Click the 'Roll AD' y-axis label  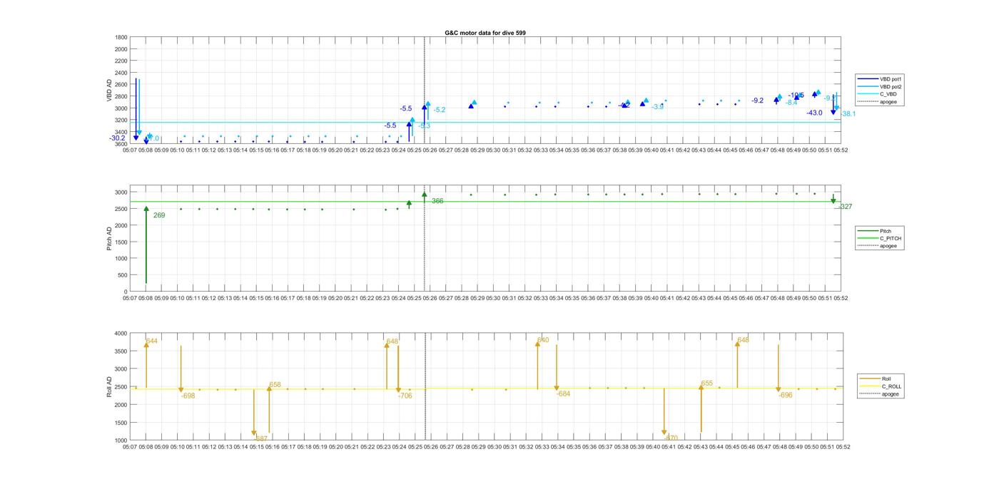tap(110, 387)
